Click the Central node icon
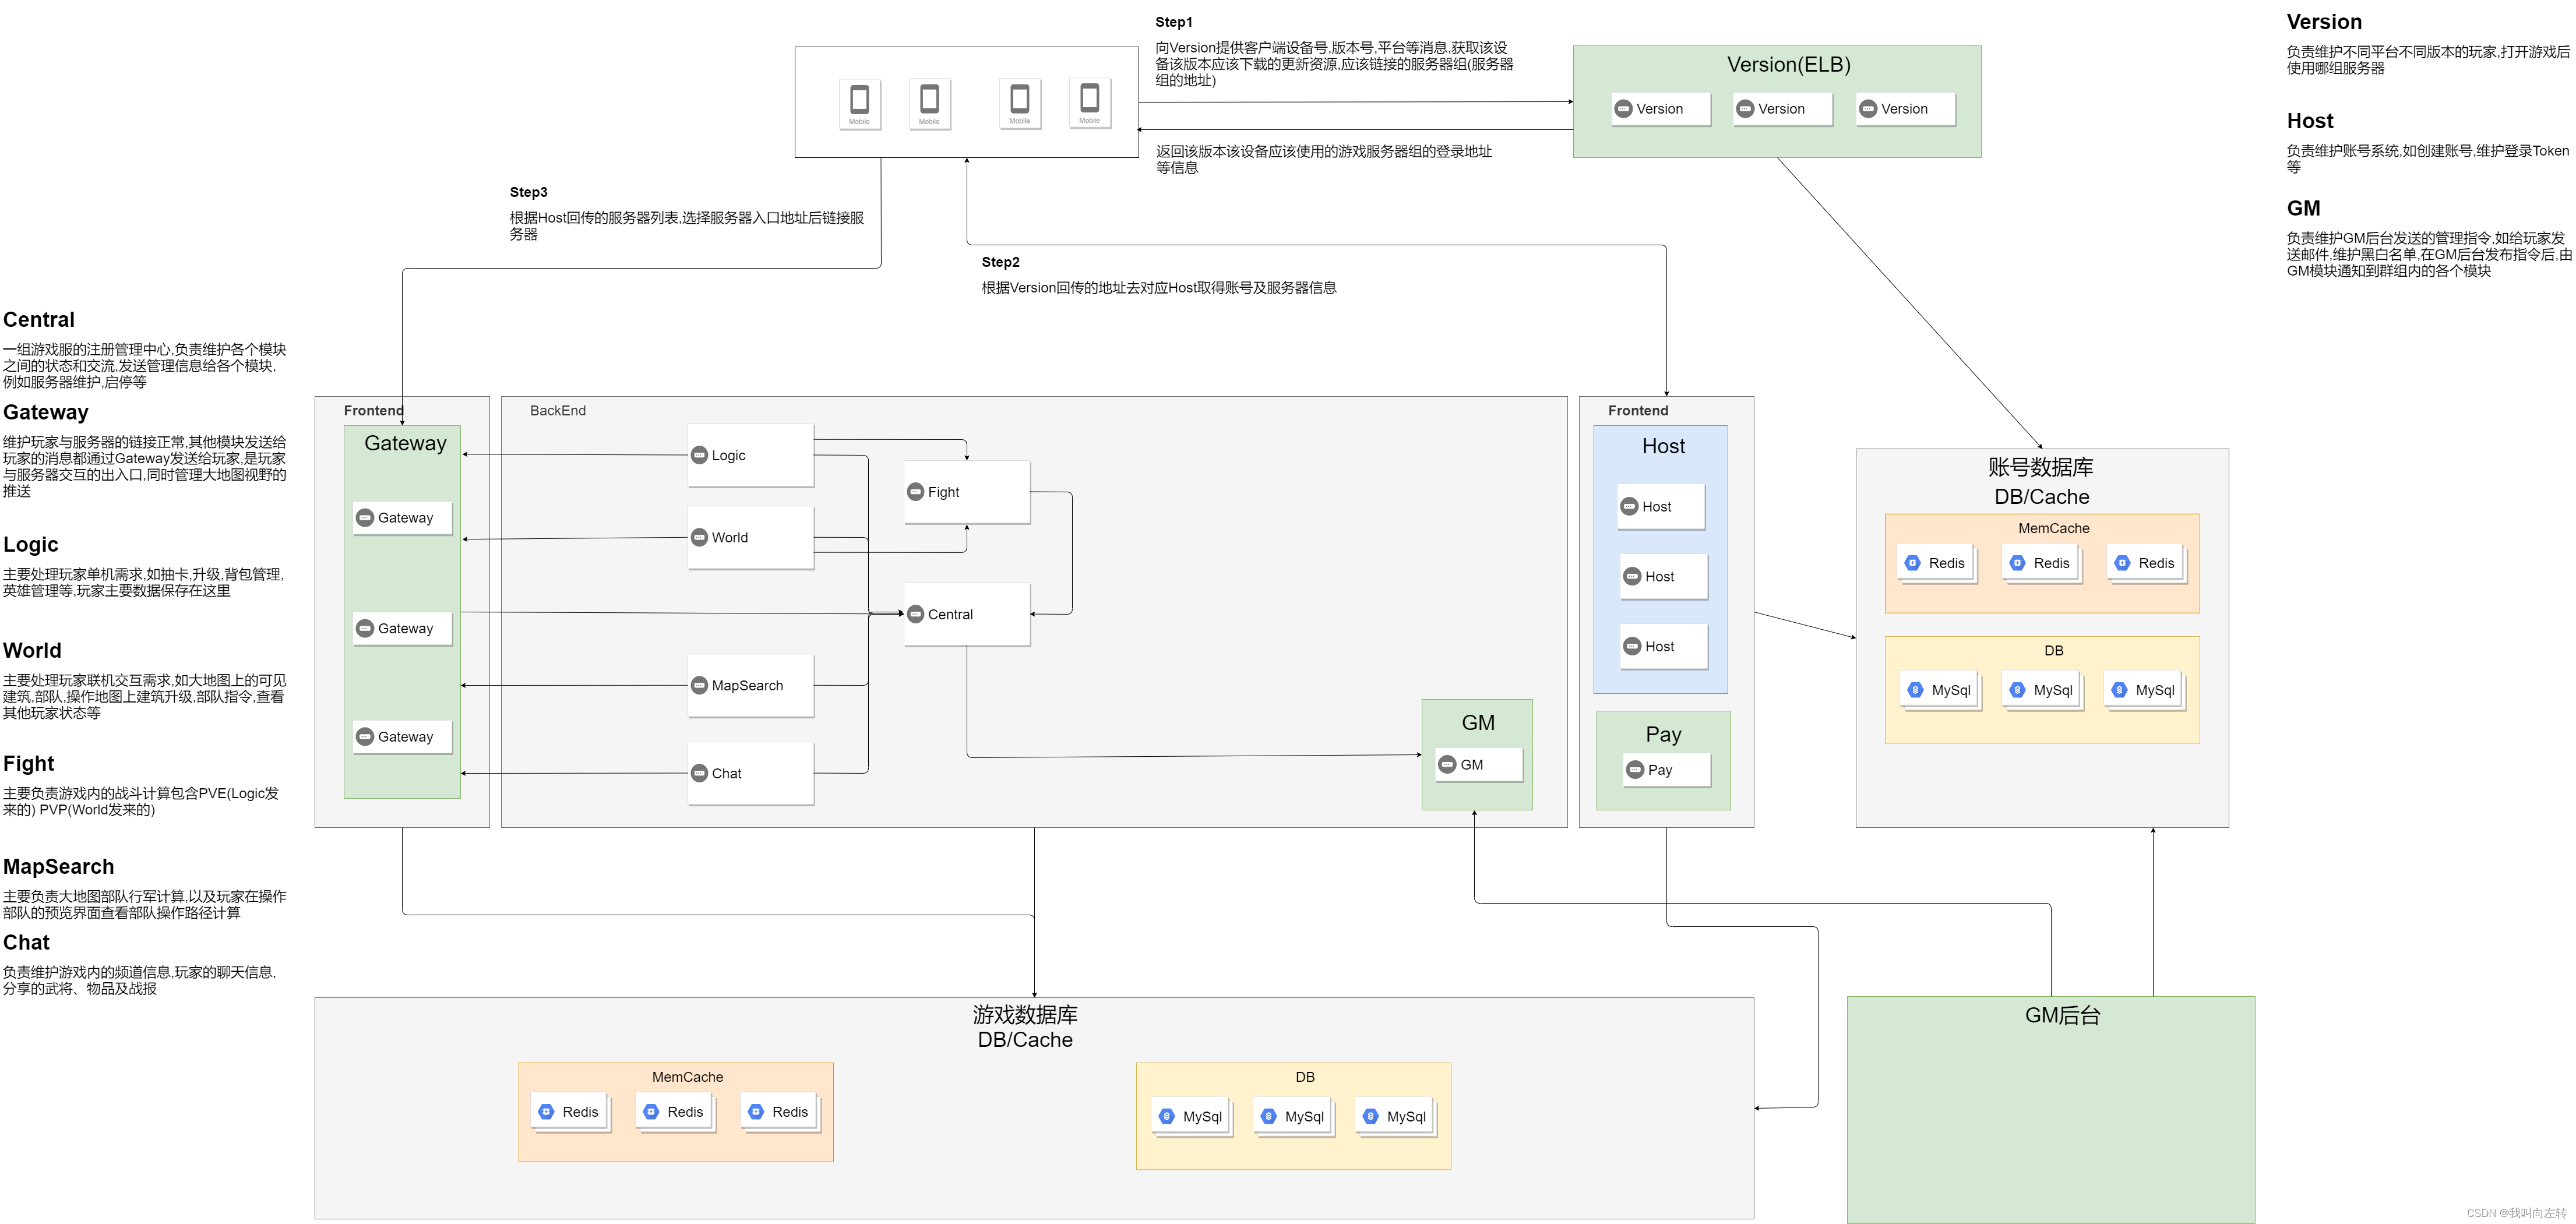This screenshot has height=1224, width=2576. pos(915,614)
